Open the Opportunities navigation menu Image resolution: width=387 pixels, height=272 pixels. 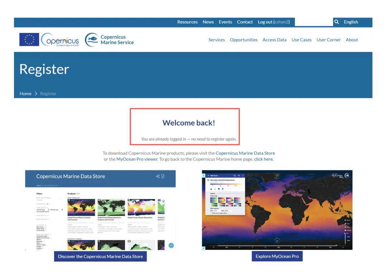244,40
